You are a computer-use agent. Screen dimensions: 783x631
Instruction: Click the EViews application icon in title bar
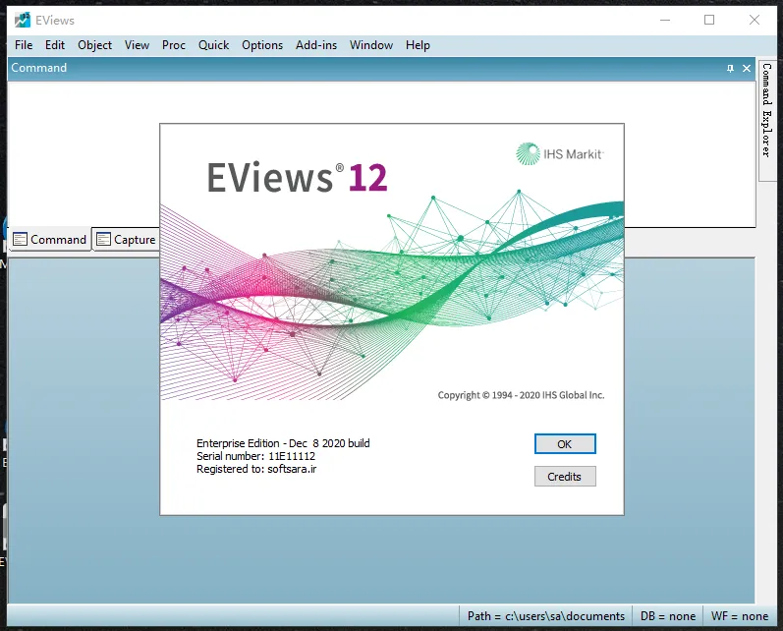click(23, 20)
